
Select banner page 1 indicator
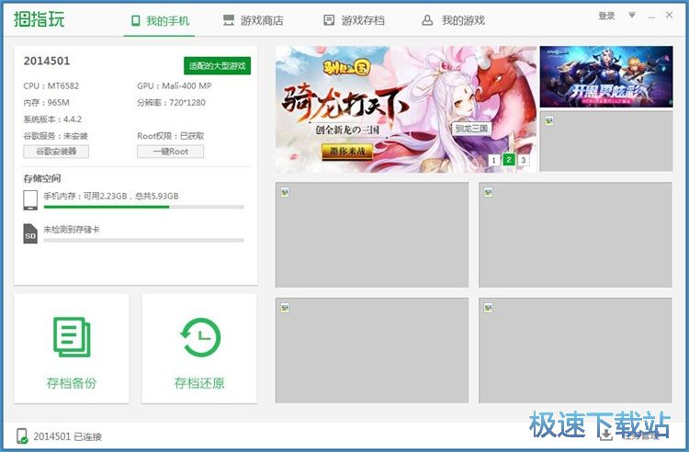(493, 160)
